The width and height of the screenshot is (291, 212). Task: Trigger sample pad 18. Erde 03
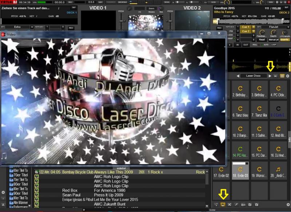point(240,171)
